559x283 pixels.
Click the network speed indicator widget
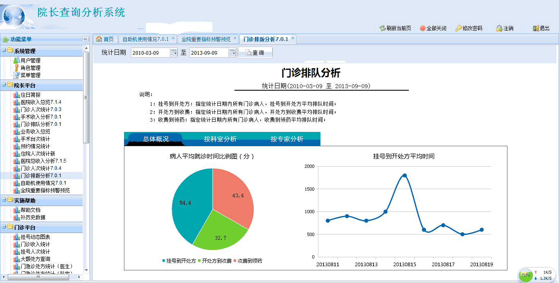point(537,275)
